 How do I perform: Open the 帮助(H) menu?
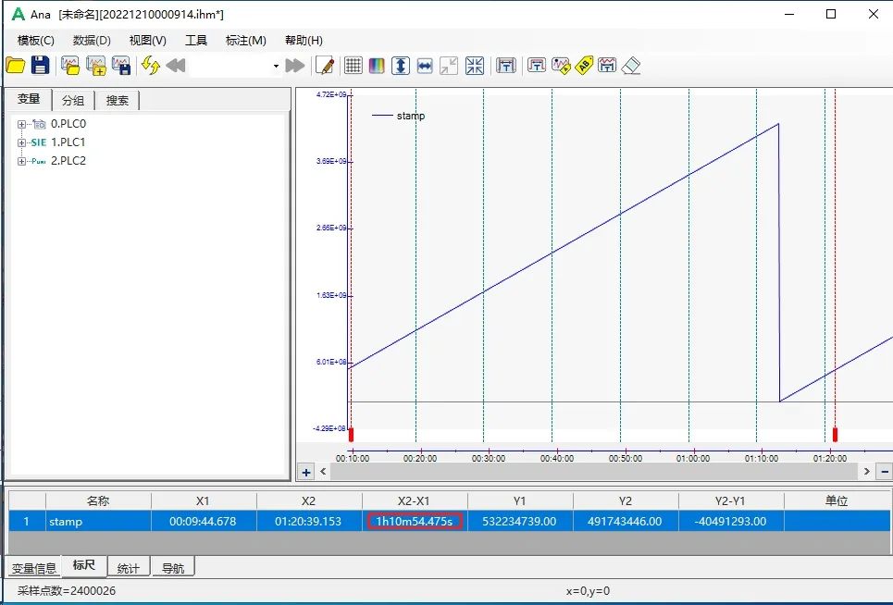point(304,41)
